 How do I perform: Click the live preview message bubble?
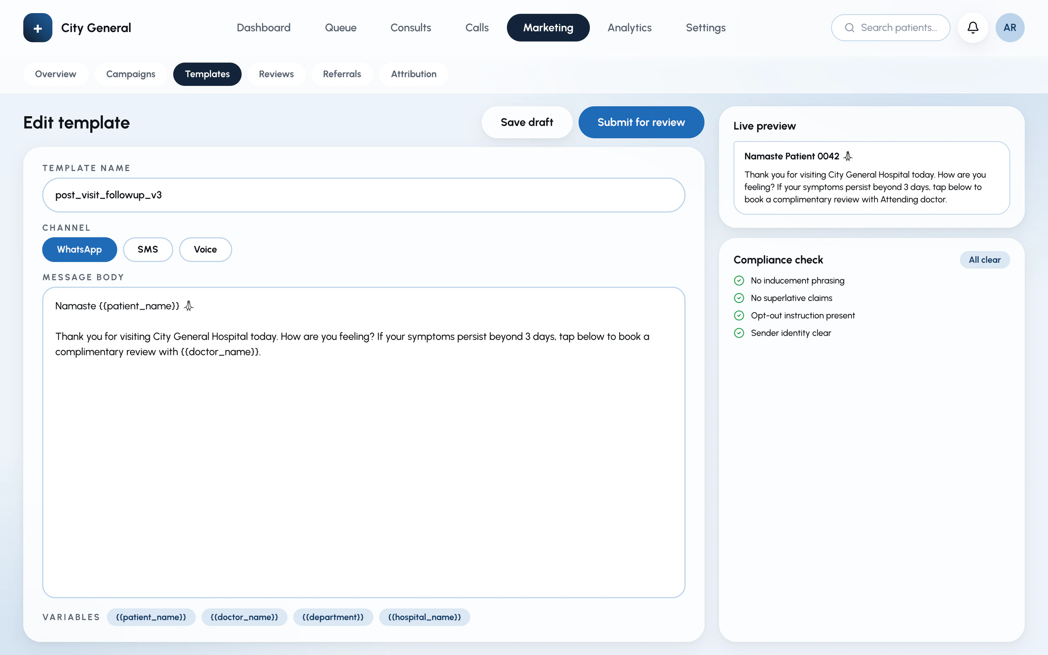pos(871,178)
